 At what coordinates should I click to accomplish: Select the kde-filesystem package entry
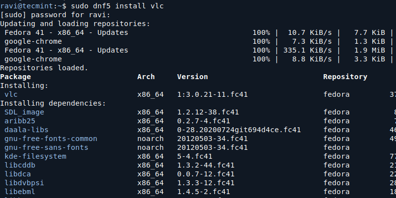(35, 156)
